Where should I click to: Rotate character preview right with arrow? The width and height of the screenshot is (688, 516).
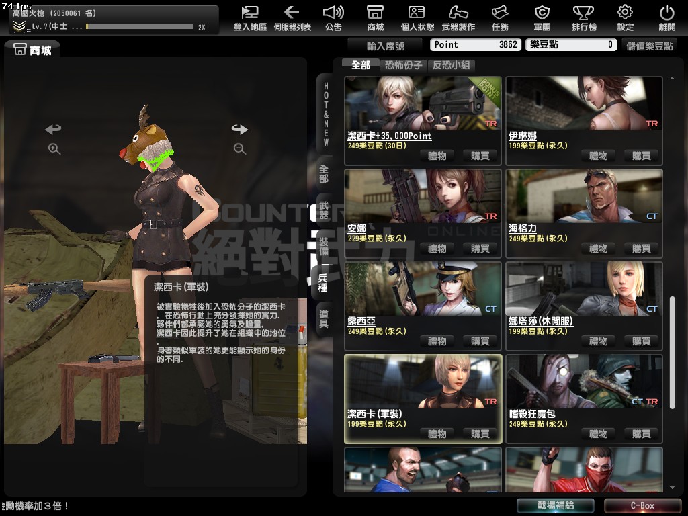point(240,129)
